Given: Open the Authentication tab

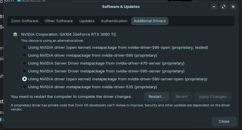Looking at the screenshot, I should tap(114, 21).
